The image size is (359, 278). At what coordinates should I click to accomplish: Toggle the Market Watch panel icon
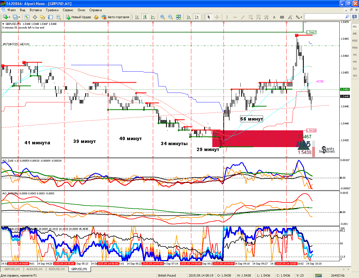click(27, 17)
